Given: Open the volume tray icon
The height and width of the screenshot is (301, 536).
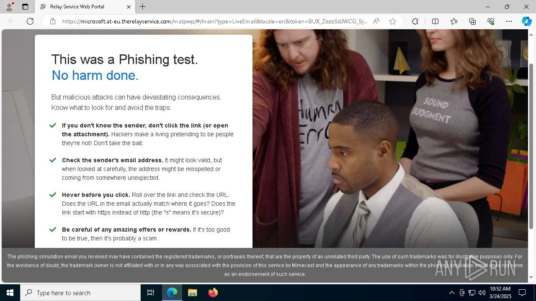Looking at the screenshot, I should pyautogui.click(x=482, y=293).
